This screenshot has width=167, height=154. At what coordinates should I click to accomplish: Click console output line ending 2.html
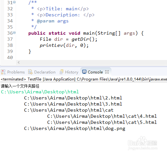73,98
